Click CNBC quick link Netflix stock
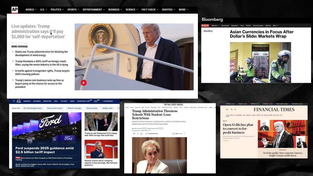313x176 pixels. (108, 108)
